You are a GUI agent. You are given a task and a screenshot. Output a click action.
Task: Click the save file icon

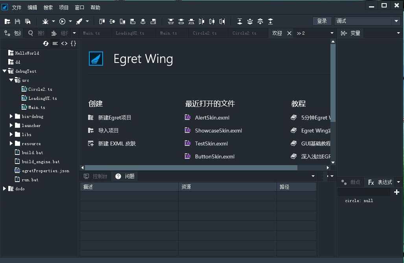click(18, 21)
